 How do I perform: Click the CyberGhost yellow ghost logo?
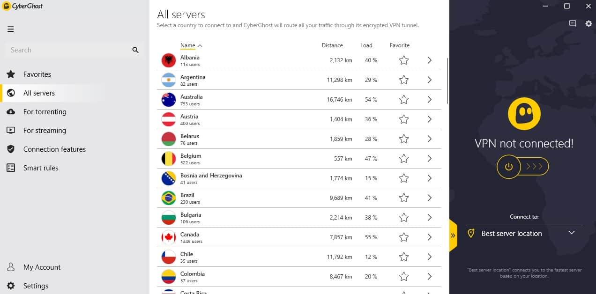coord(524,114)
